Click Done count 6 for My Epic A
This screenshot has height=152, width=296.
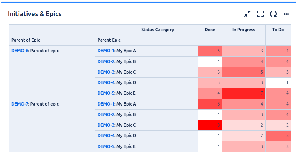pos(210,104)
